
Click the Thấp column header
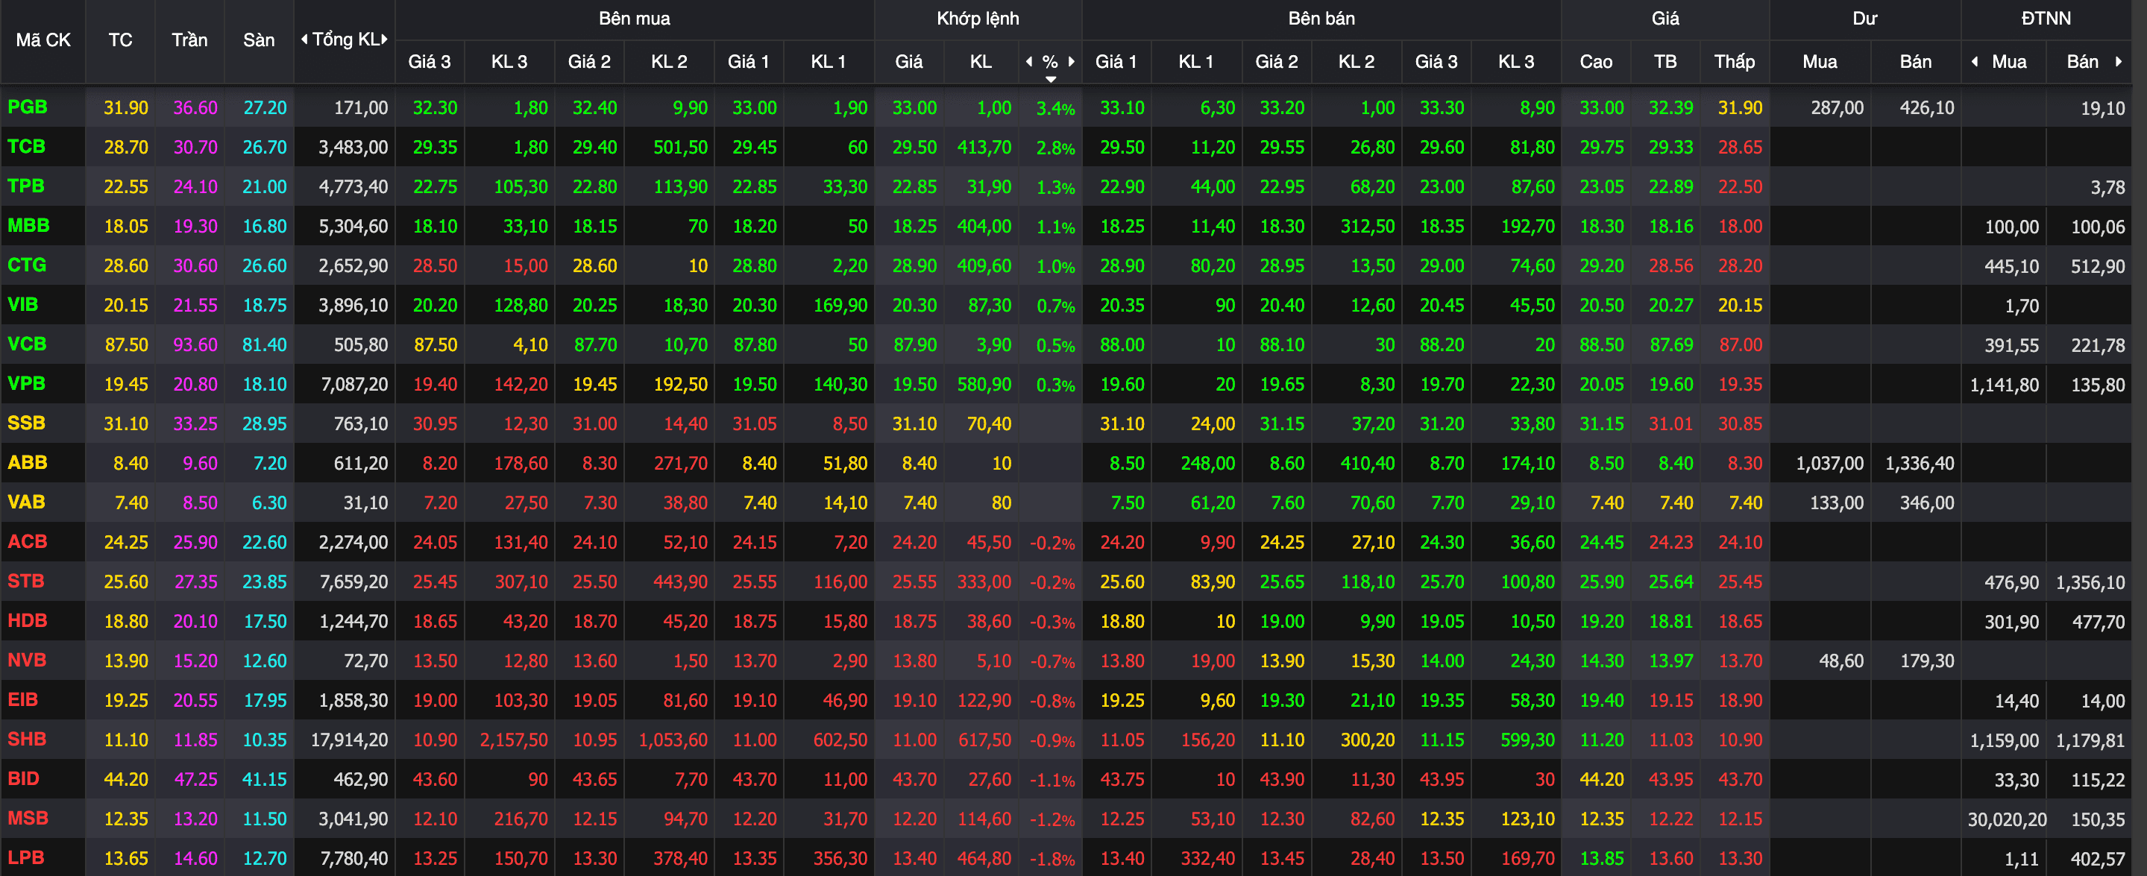(x=1735, y=61)
